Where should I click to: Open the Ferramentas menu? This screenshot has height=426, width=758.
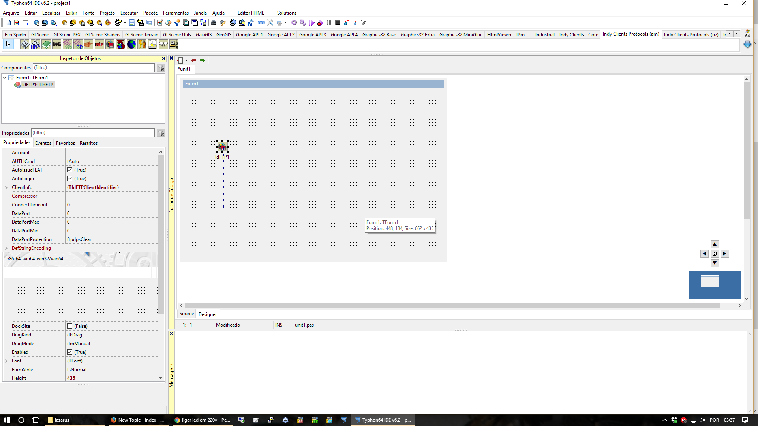[x=176, y=13]
